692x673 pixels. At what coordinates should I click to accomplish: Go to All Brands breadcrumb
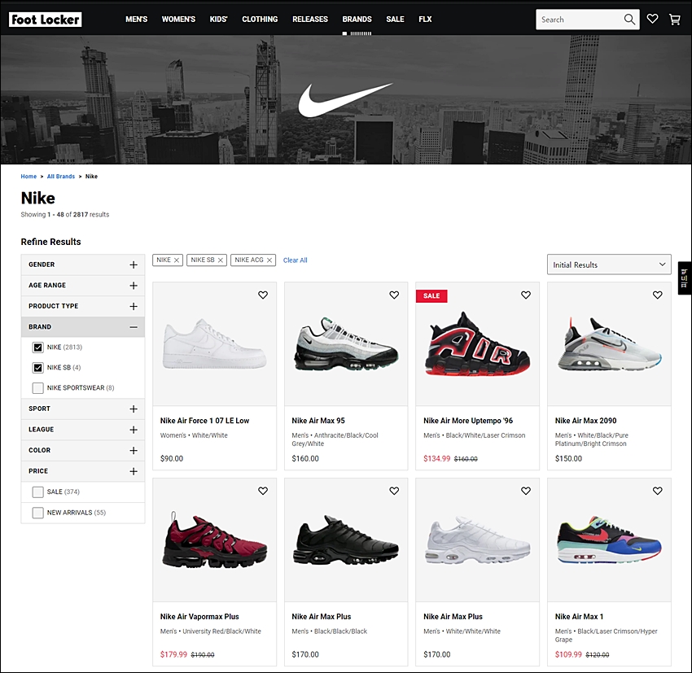(61, 177)
